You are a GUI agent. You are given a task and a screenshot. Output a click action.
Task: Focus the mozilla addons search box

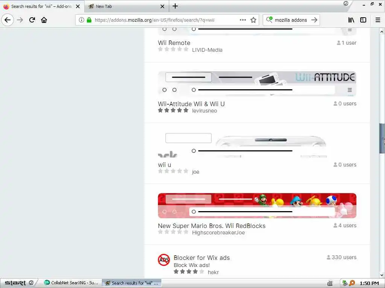(291, 20)
